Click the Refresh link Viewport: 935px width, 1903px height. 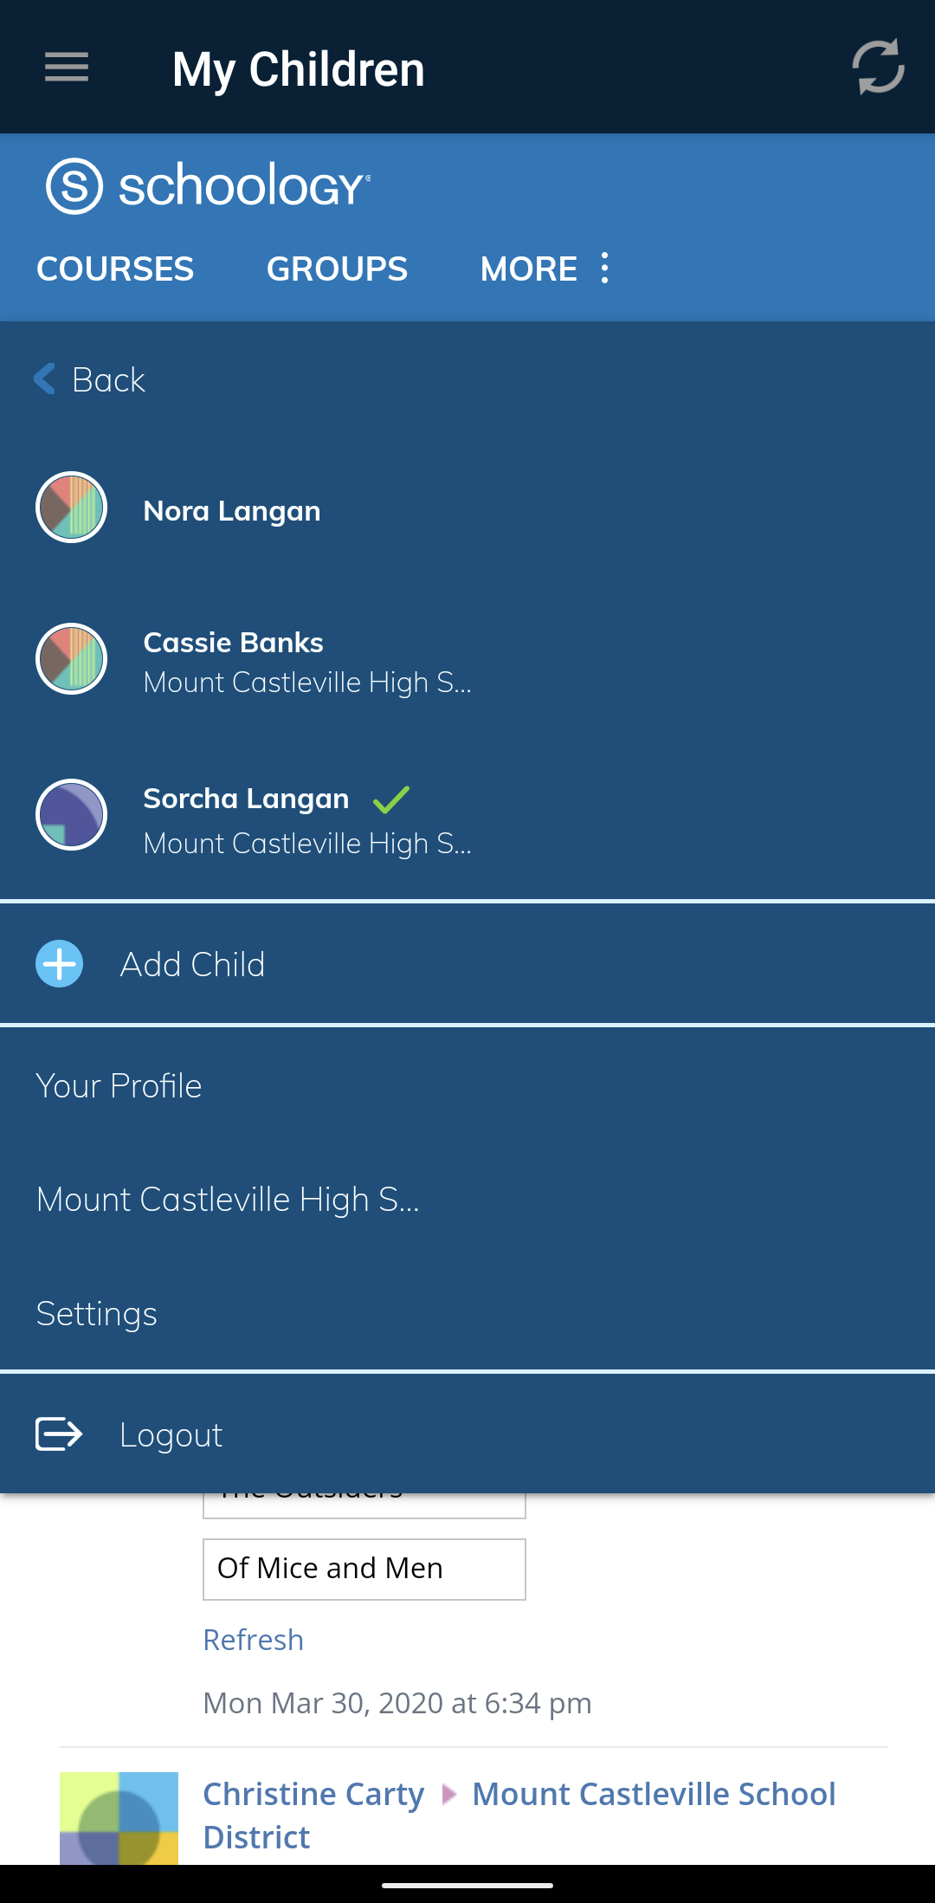coord(253,1640)
